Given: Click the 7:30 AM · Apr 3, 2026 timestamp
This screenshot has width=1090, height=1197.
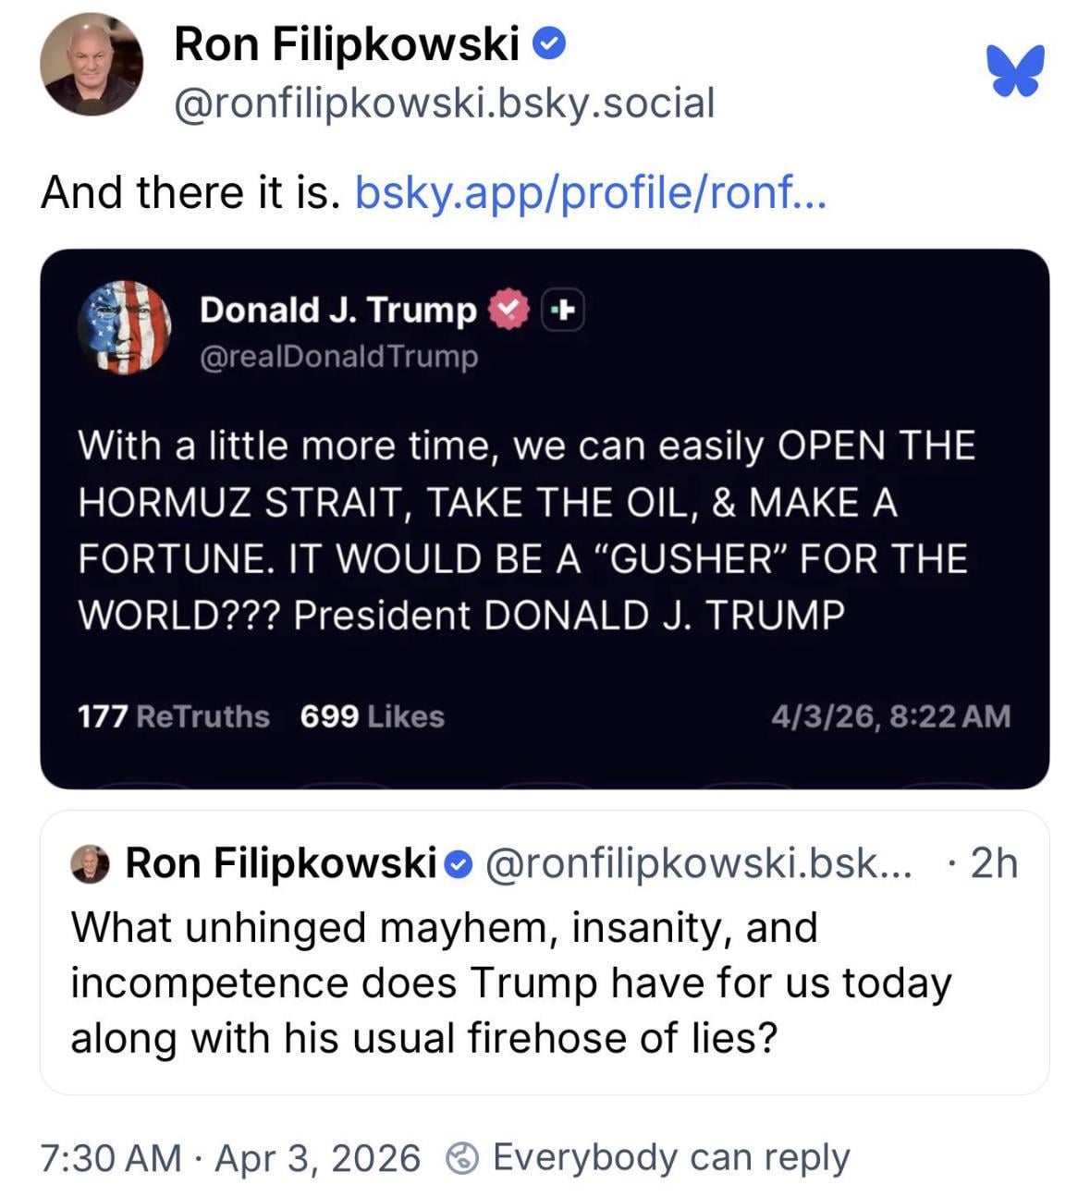Looking at the screenshot, I should [230, 1158].
